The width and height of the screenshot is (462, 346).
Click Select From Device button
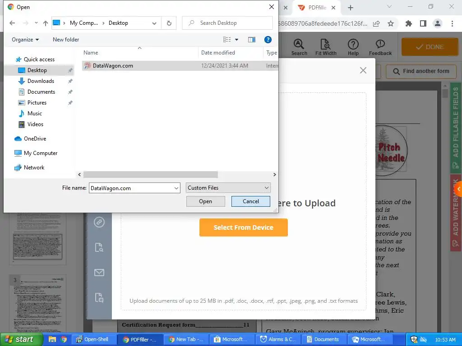tap(243, 228)
